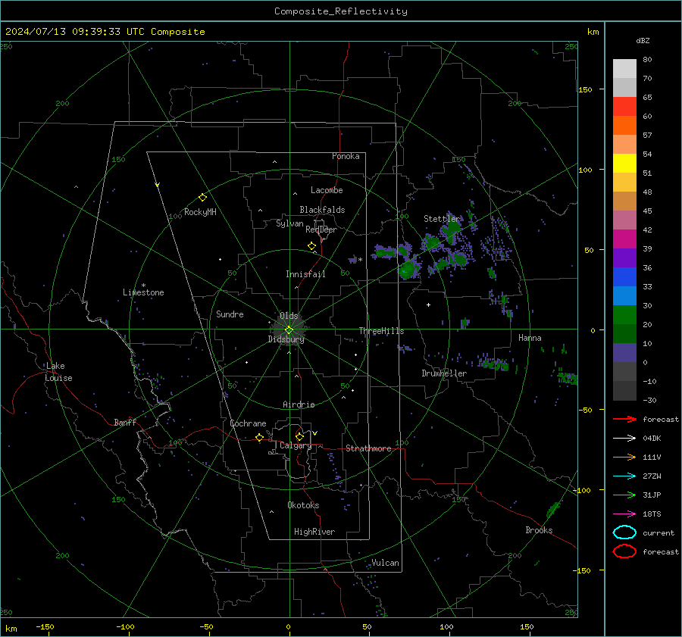
Task: Click the yellow diamond marker above Calgary
Action: click(299, 436)
